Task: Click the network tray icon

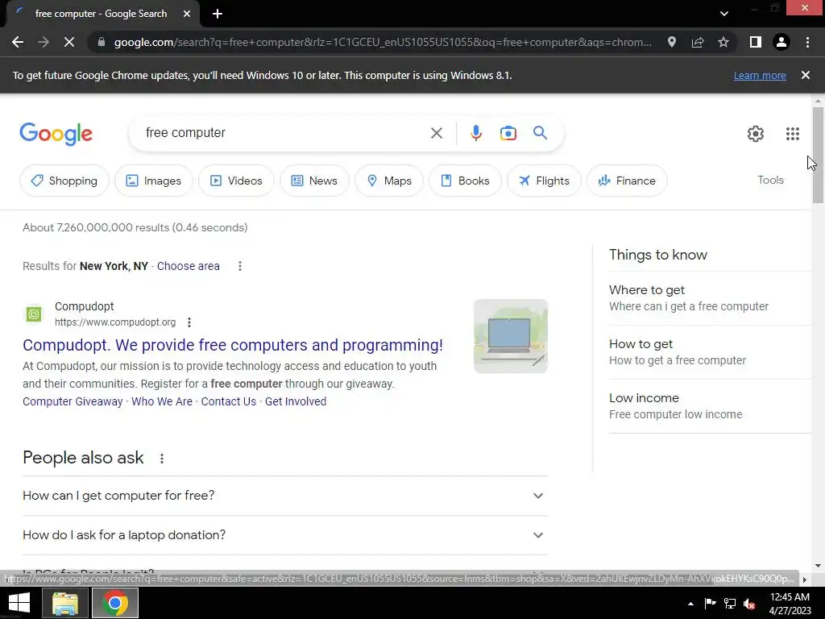Action: tap(730, 604)
